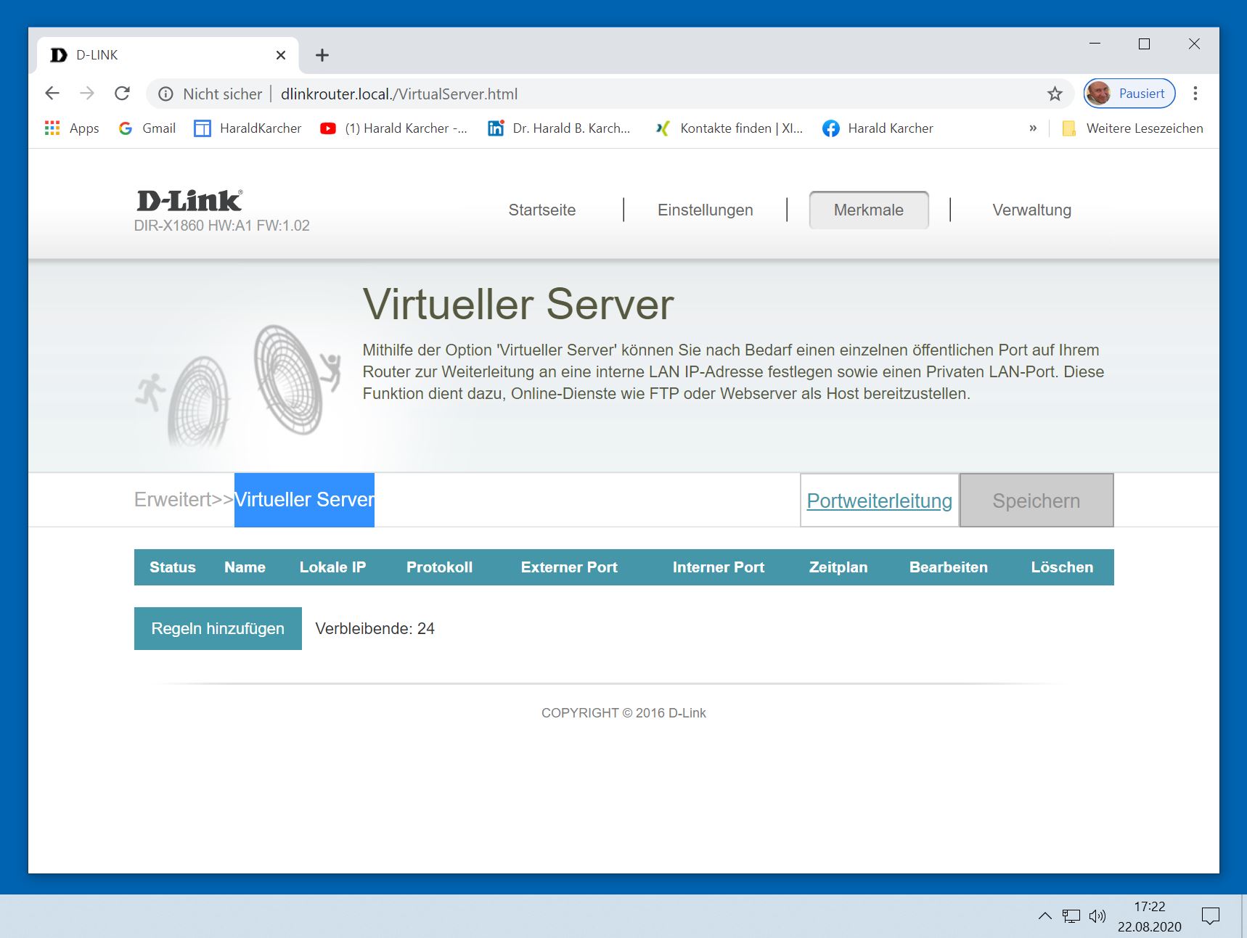Image resolution: width=1247 pixels, height=938 pixels.
Task: Click the Nicht sicher security label
Action: pos(222,94)
